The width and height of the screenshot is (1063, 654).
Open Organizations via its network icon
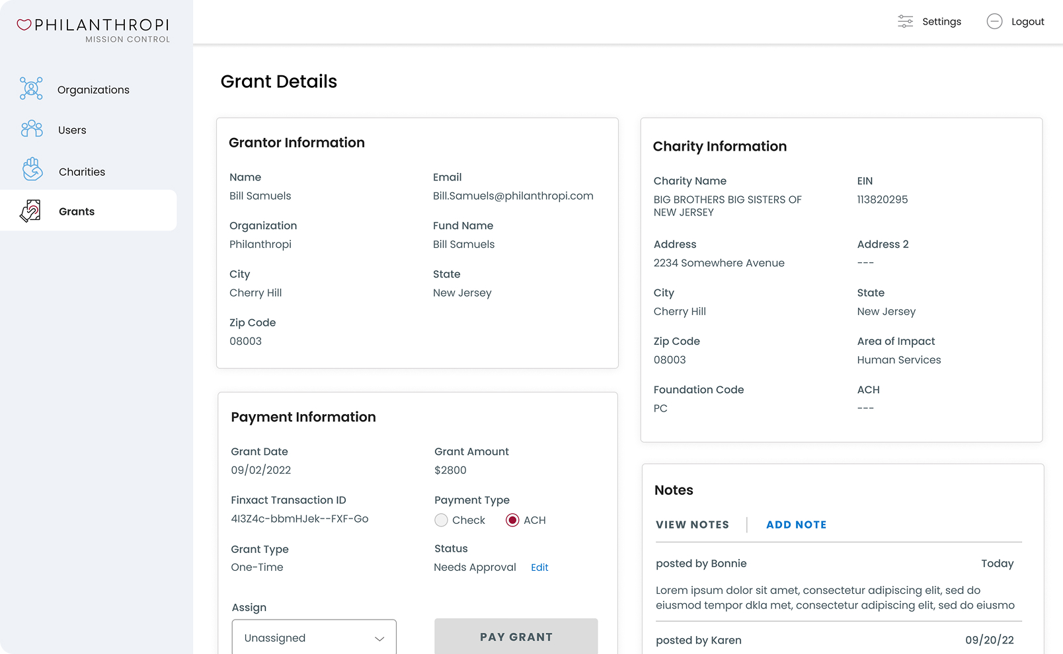(x=31, y=89)
